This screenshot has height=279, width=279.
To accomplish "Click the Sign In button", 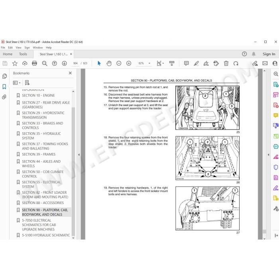I will 269,54.
